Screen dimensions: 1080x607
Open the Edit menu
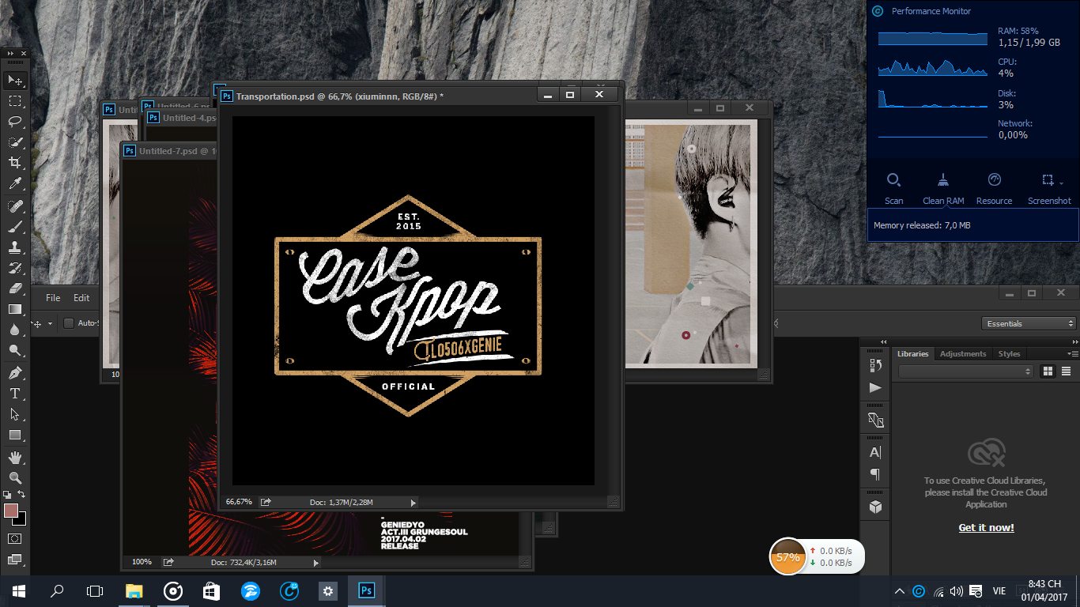81,298
